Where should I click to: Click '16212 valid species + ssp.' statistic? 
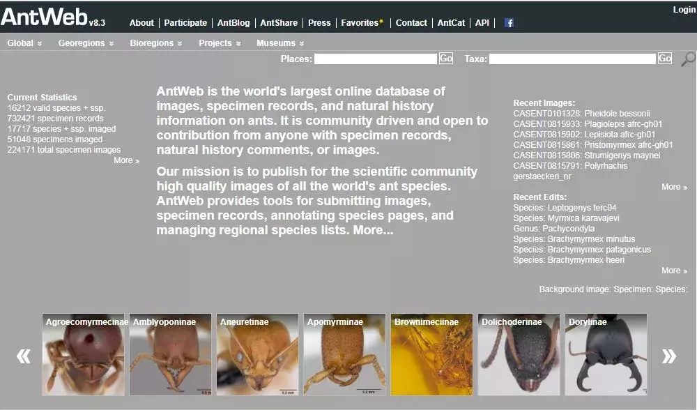[56, 108]
